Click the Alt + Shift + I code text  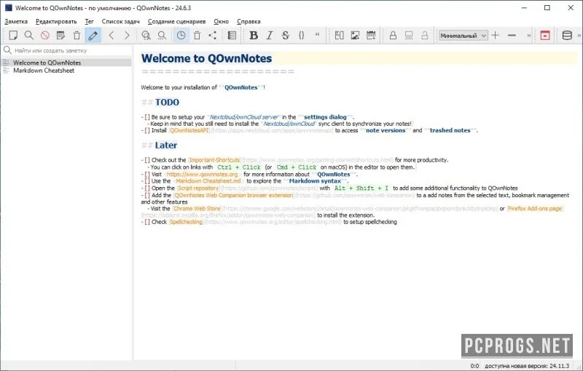pos(361,188)
